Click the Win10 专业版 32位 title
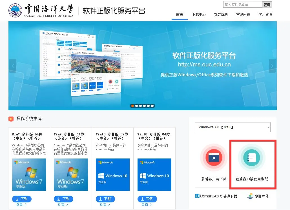 pos(112,136)
